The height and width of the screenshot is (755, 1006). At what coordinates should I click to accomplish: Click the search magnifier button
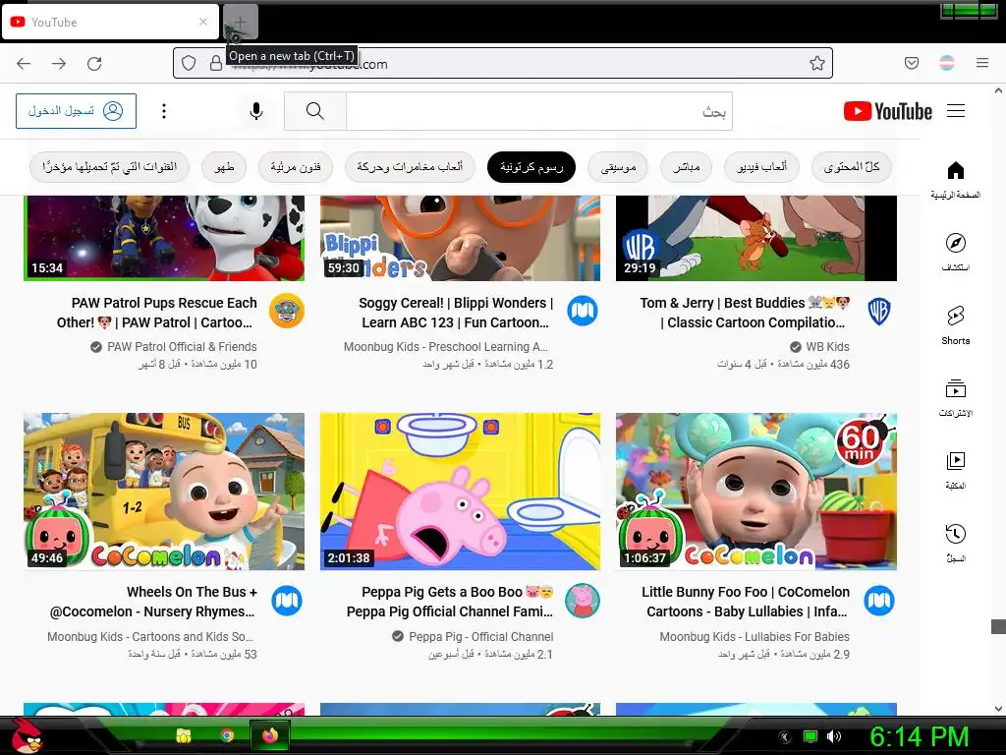(315, 111)
